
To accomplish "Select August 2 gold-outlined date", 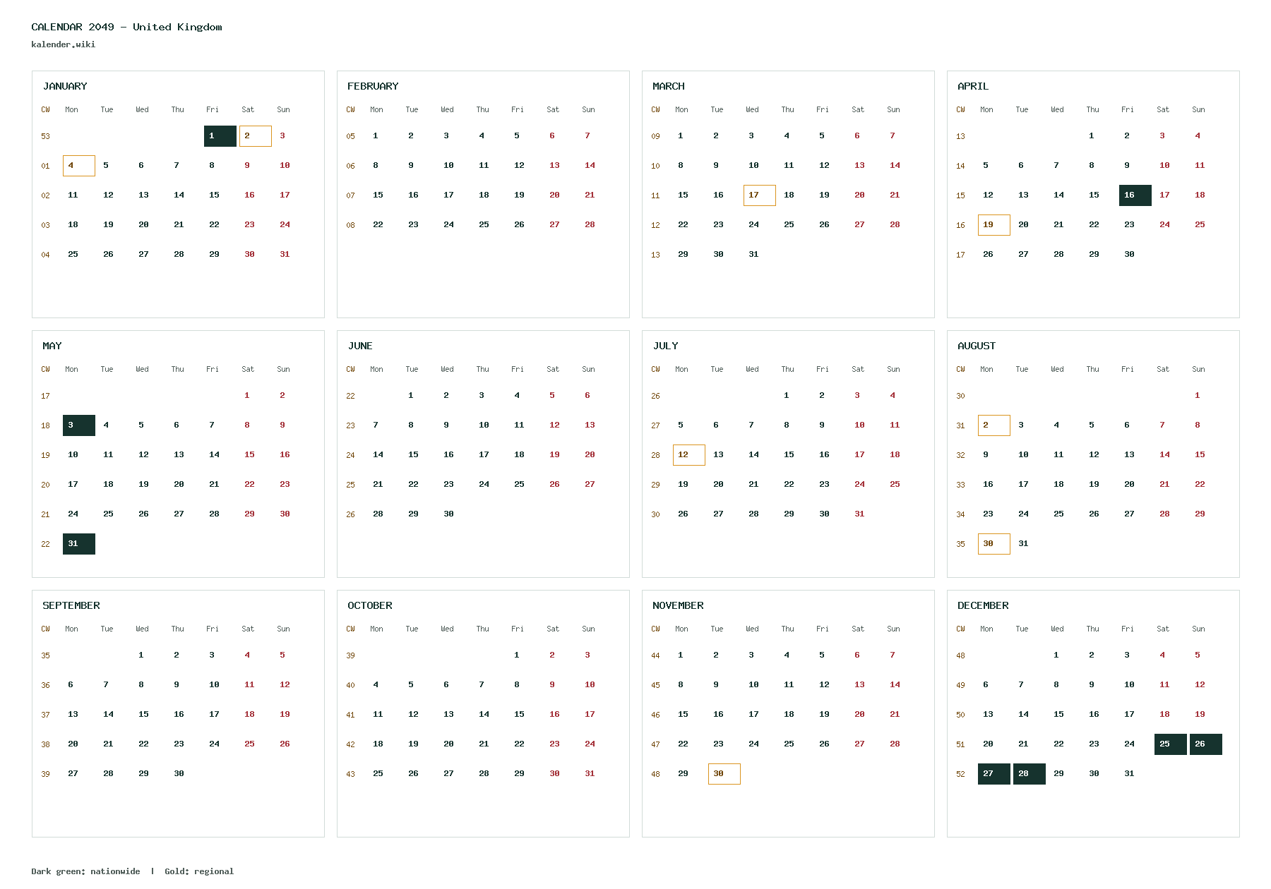I will [994, 425].
